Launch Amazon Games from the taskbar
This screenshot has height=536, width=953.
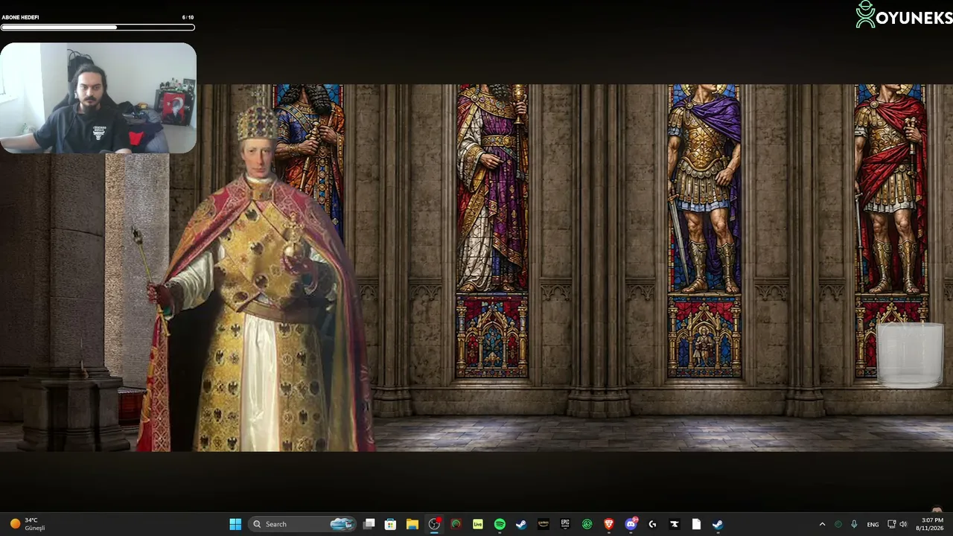click(x=544, y=524)
